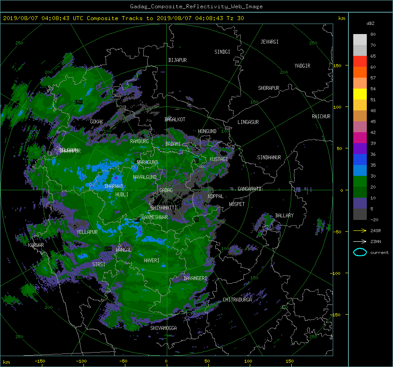Click the white 23MN arrow legend icon
Viewport: 393px width, 367px height.
pyautogui.click(x=360, y=242)
